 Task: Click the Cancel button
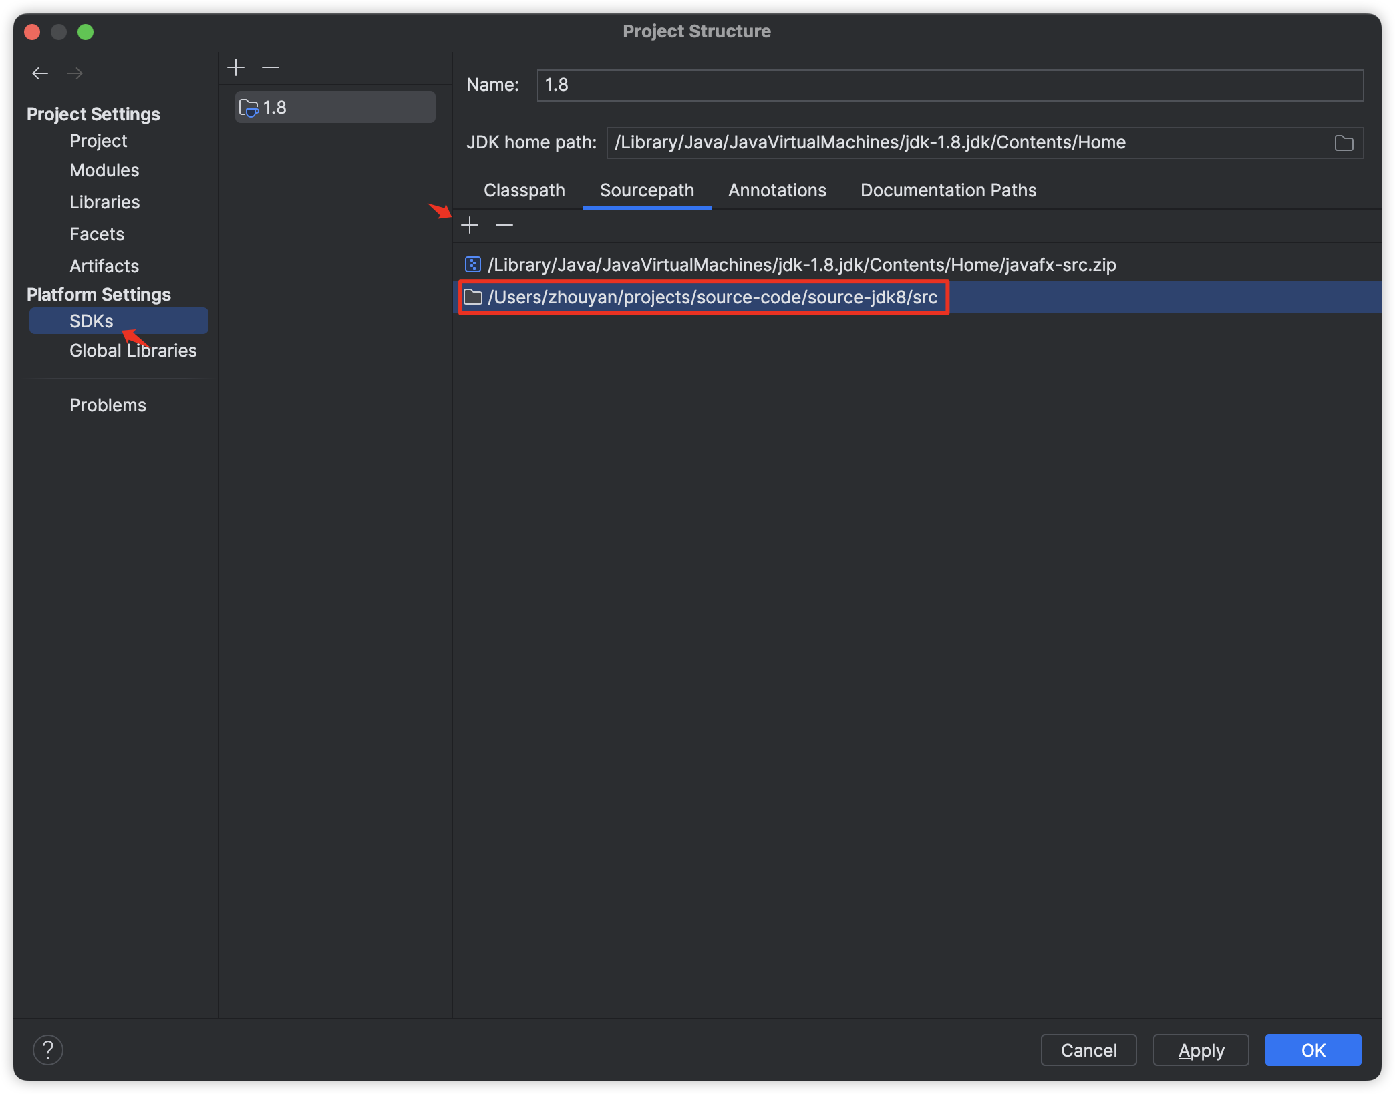pyautogui.click(x=1088, y=1050)
